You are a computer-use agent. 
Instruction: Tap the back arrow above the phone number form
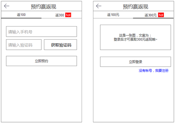[7, 6]
